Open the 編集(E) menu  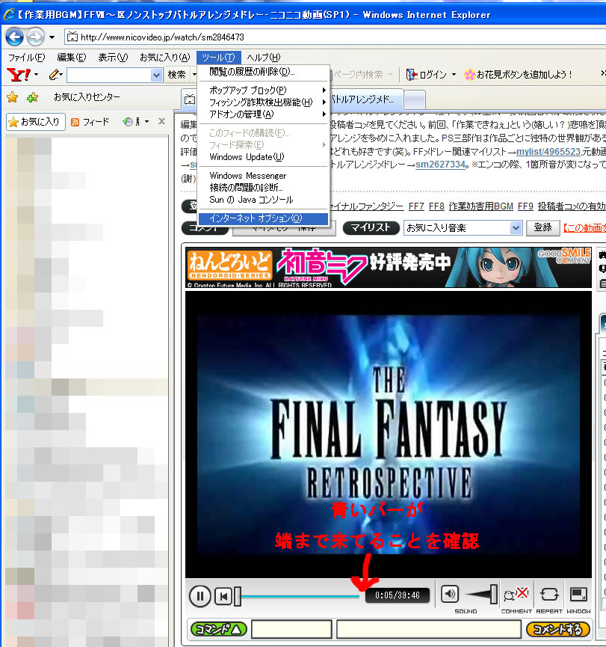(x=71, y=58)
